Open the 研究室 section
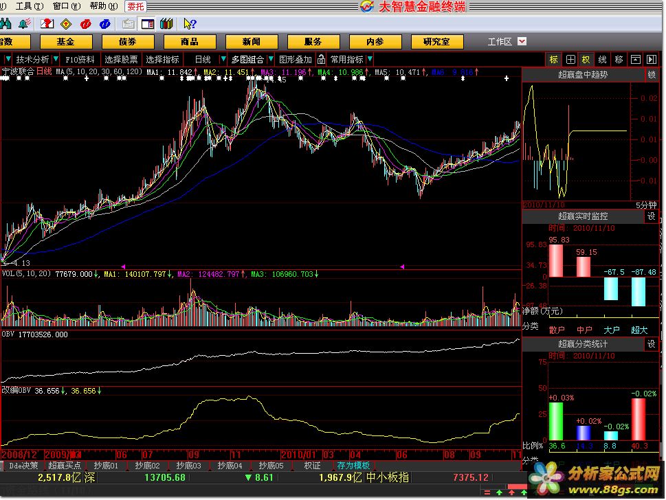 pyautogui.click(x=437, y=42)
